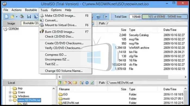Open the Bootable menu

tap(31, 10)
